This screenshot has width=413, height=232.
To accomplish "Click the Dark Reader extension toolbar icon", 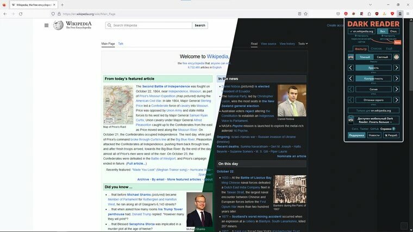I will (x=400, y=14).
